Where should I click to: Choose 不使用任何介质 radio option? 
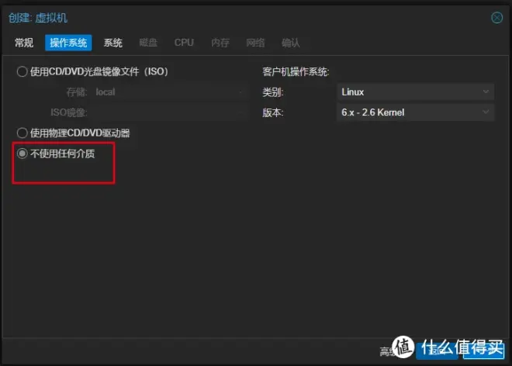click(22, 154)
